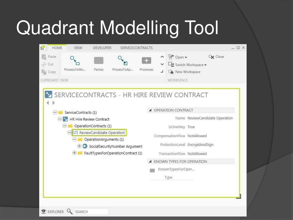This screenshot has height=220, width=293.
Task: Click the CompensationFlow value NotAllowed
Action: (x=197, y=136)
